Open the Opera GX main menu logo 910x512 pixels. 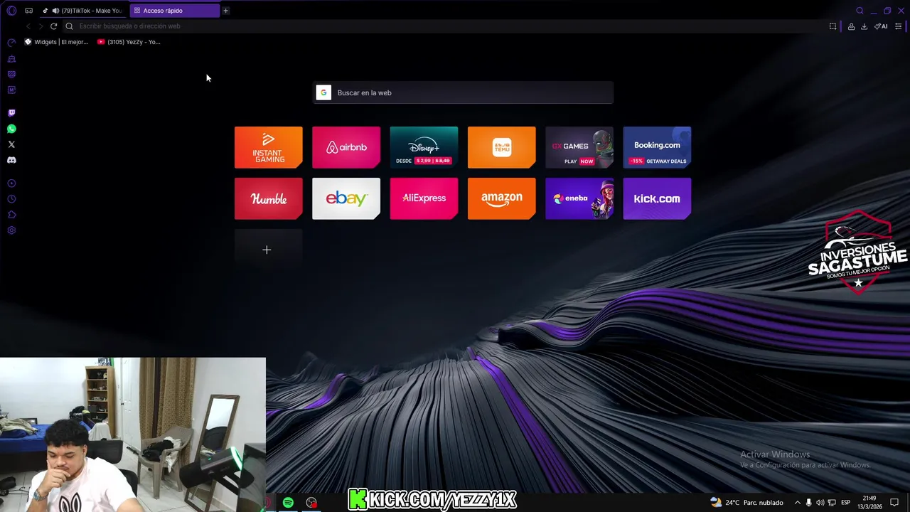[x=11, y=11]
